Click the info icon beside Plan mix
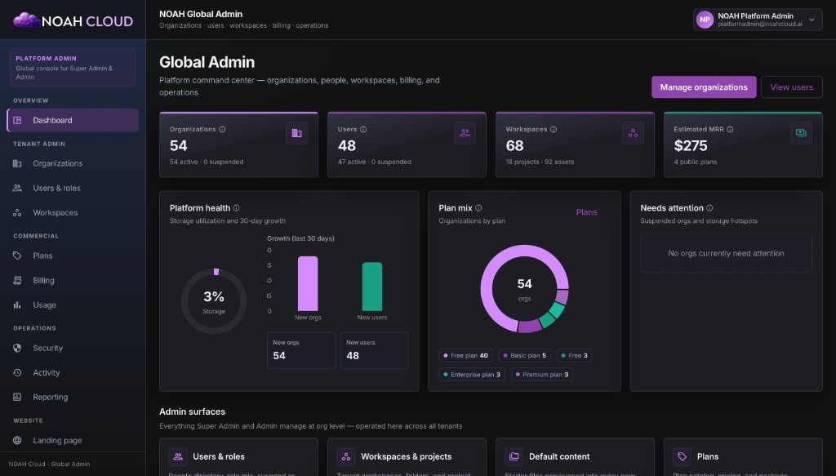Image resolution: width=836 pixels, height=476 pixels. [x=478, y=208]
